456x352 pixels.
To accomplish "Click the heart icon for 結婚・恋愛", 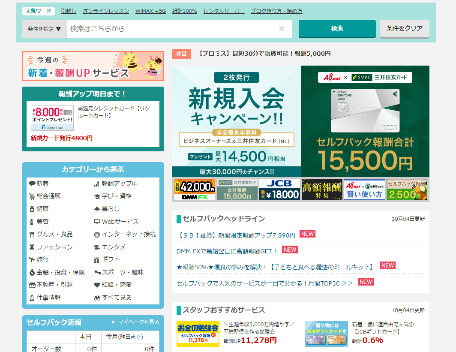I will (x=97, y=285).
